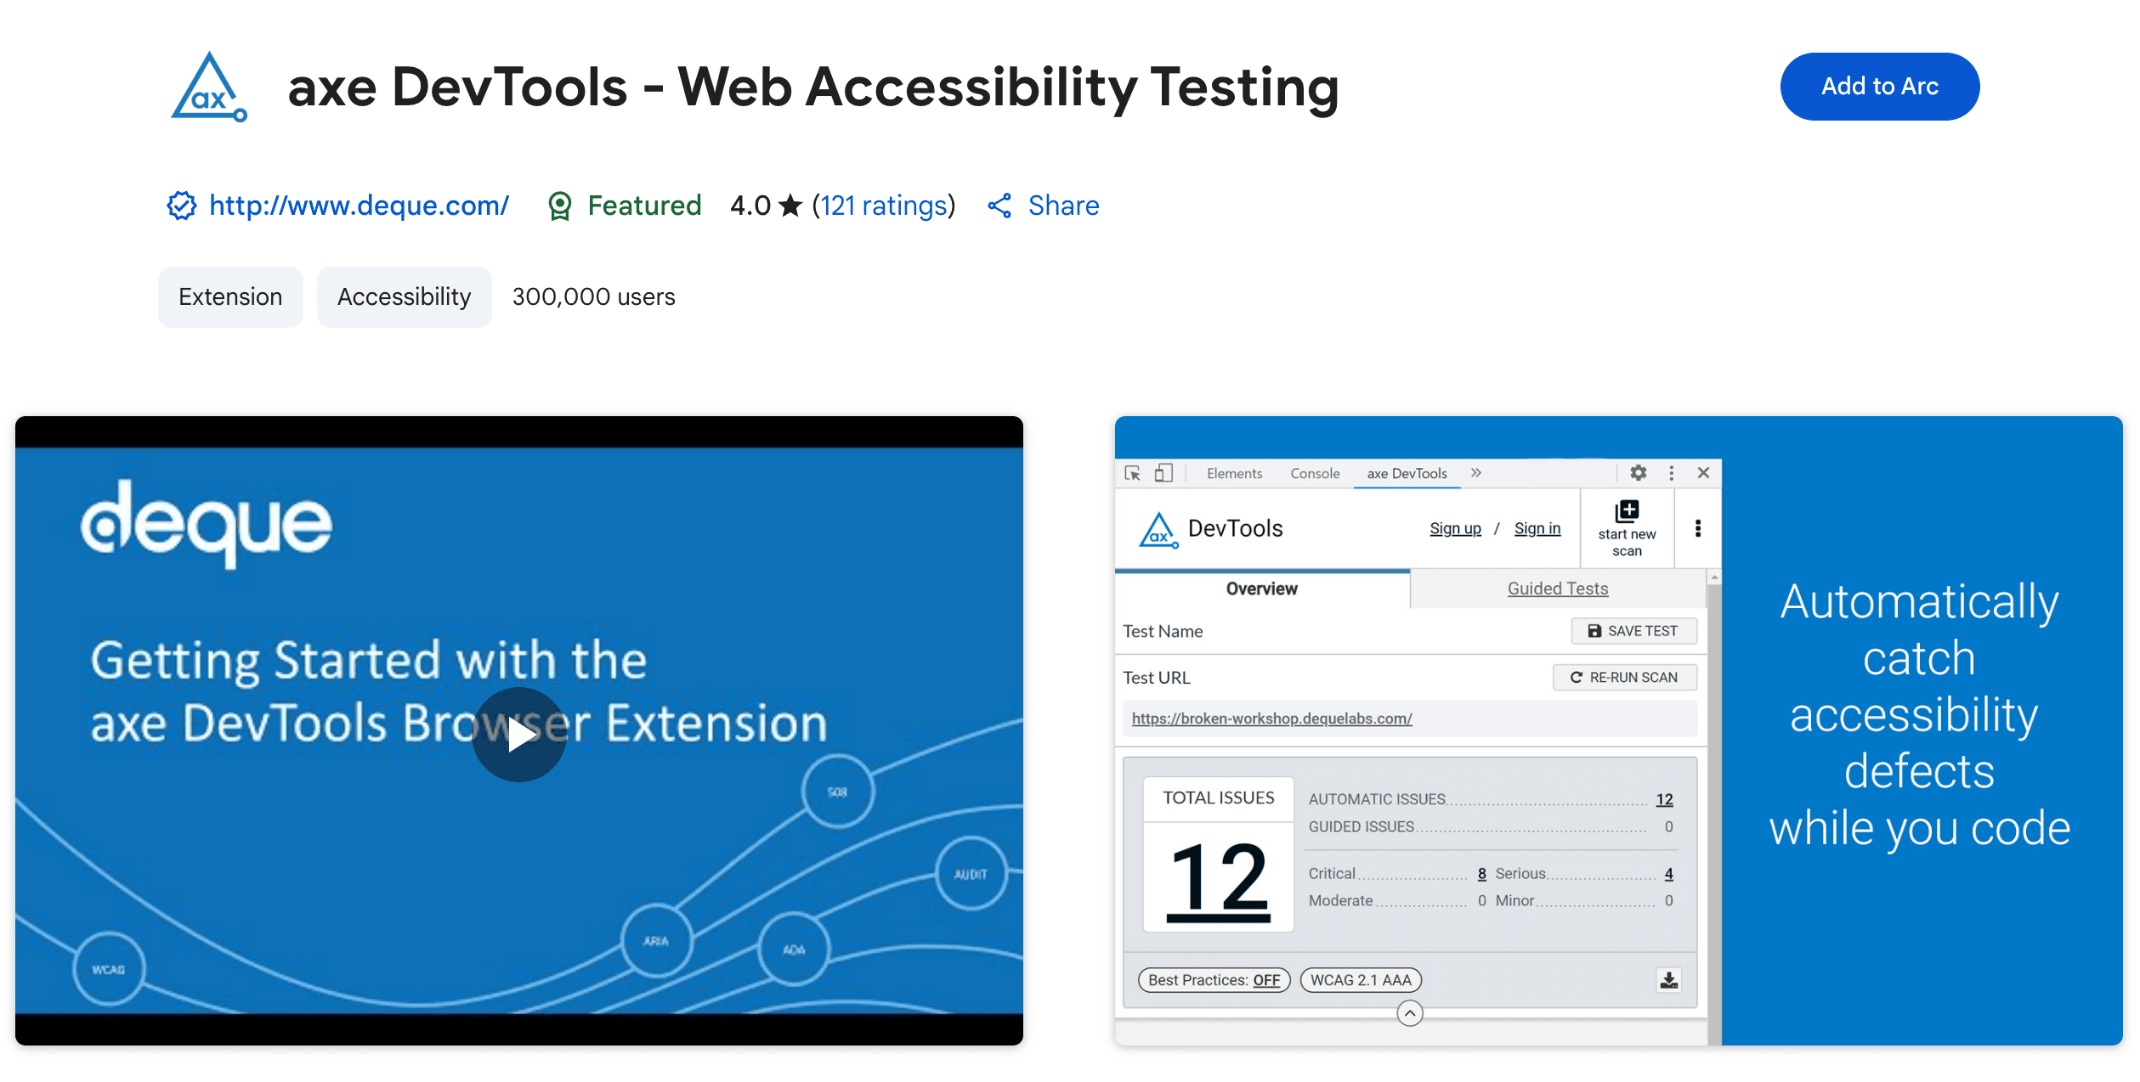Open the axe panel vertical dots menu
This screenshot has width=2140, height=1082.
1698,528
